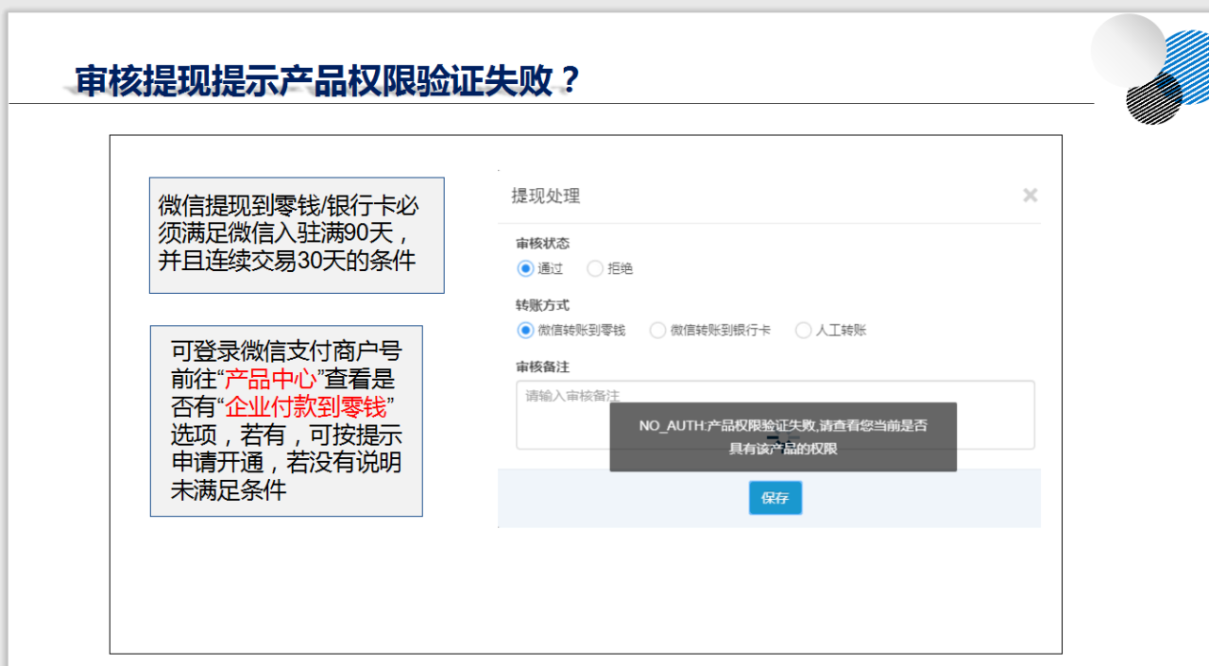The width and height of the screenshot is (1209, 666).
Task: Click the NO_AUTH error message toast
Action: pos(783,437)
